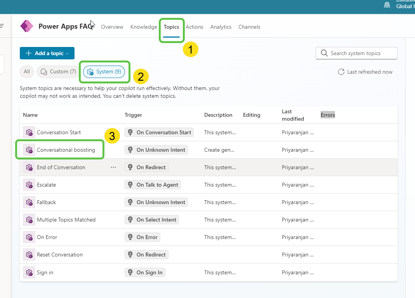Switch to the Overview tab
The image size is (415, 298).
click(x=112, y=27)
